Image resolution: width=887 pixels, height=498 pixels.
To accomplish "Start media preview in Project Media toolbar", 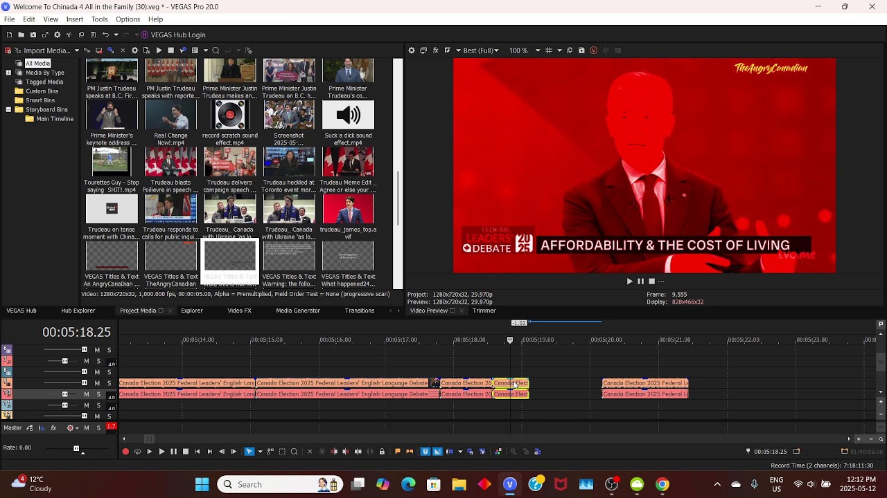I will 159,50.
